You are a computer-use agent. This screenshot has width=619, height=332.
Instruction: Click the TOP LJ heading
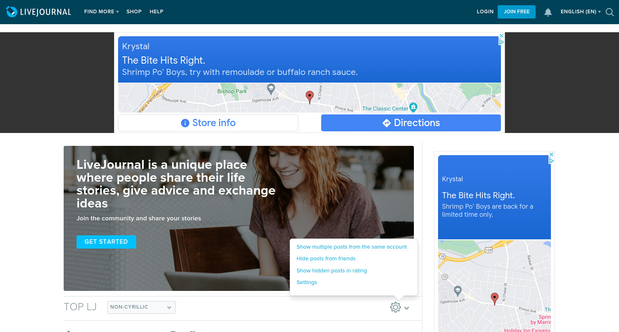(80, 307)
